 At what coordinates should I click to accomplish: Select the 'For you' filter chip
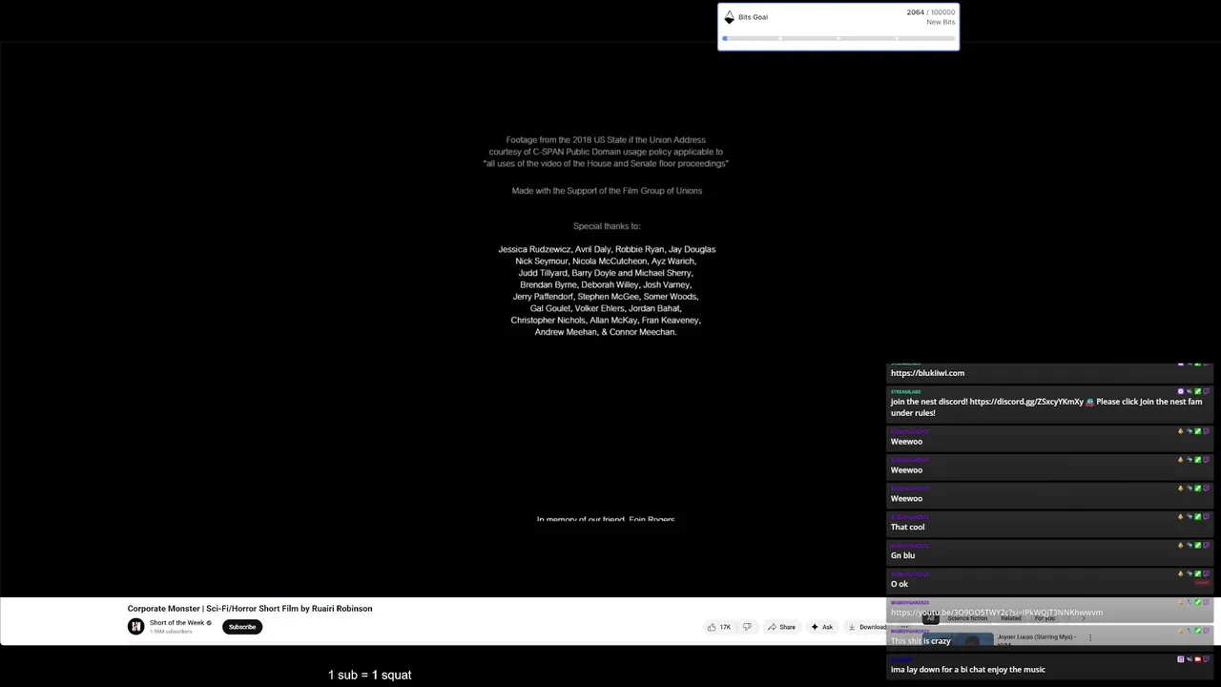[1045, 618]
